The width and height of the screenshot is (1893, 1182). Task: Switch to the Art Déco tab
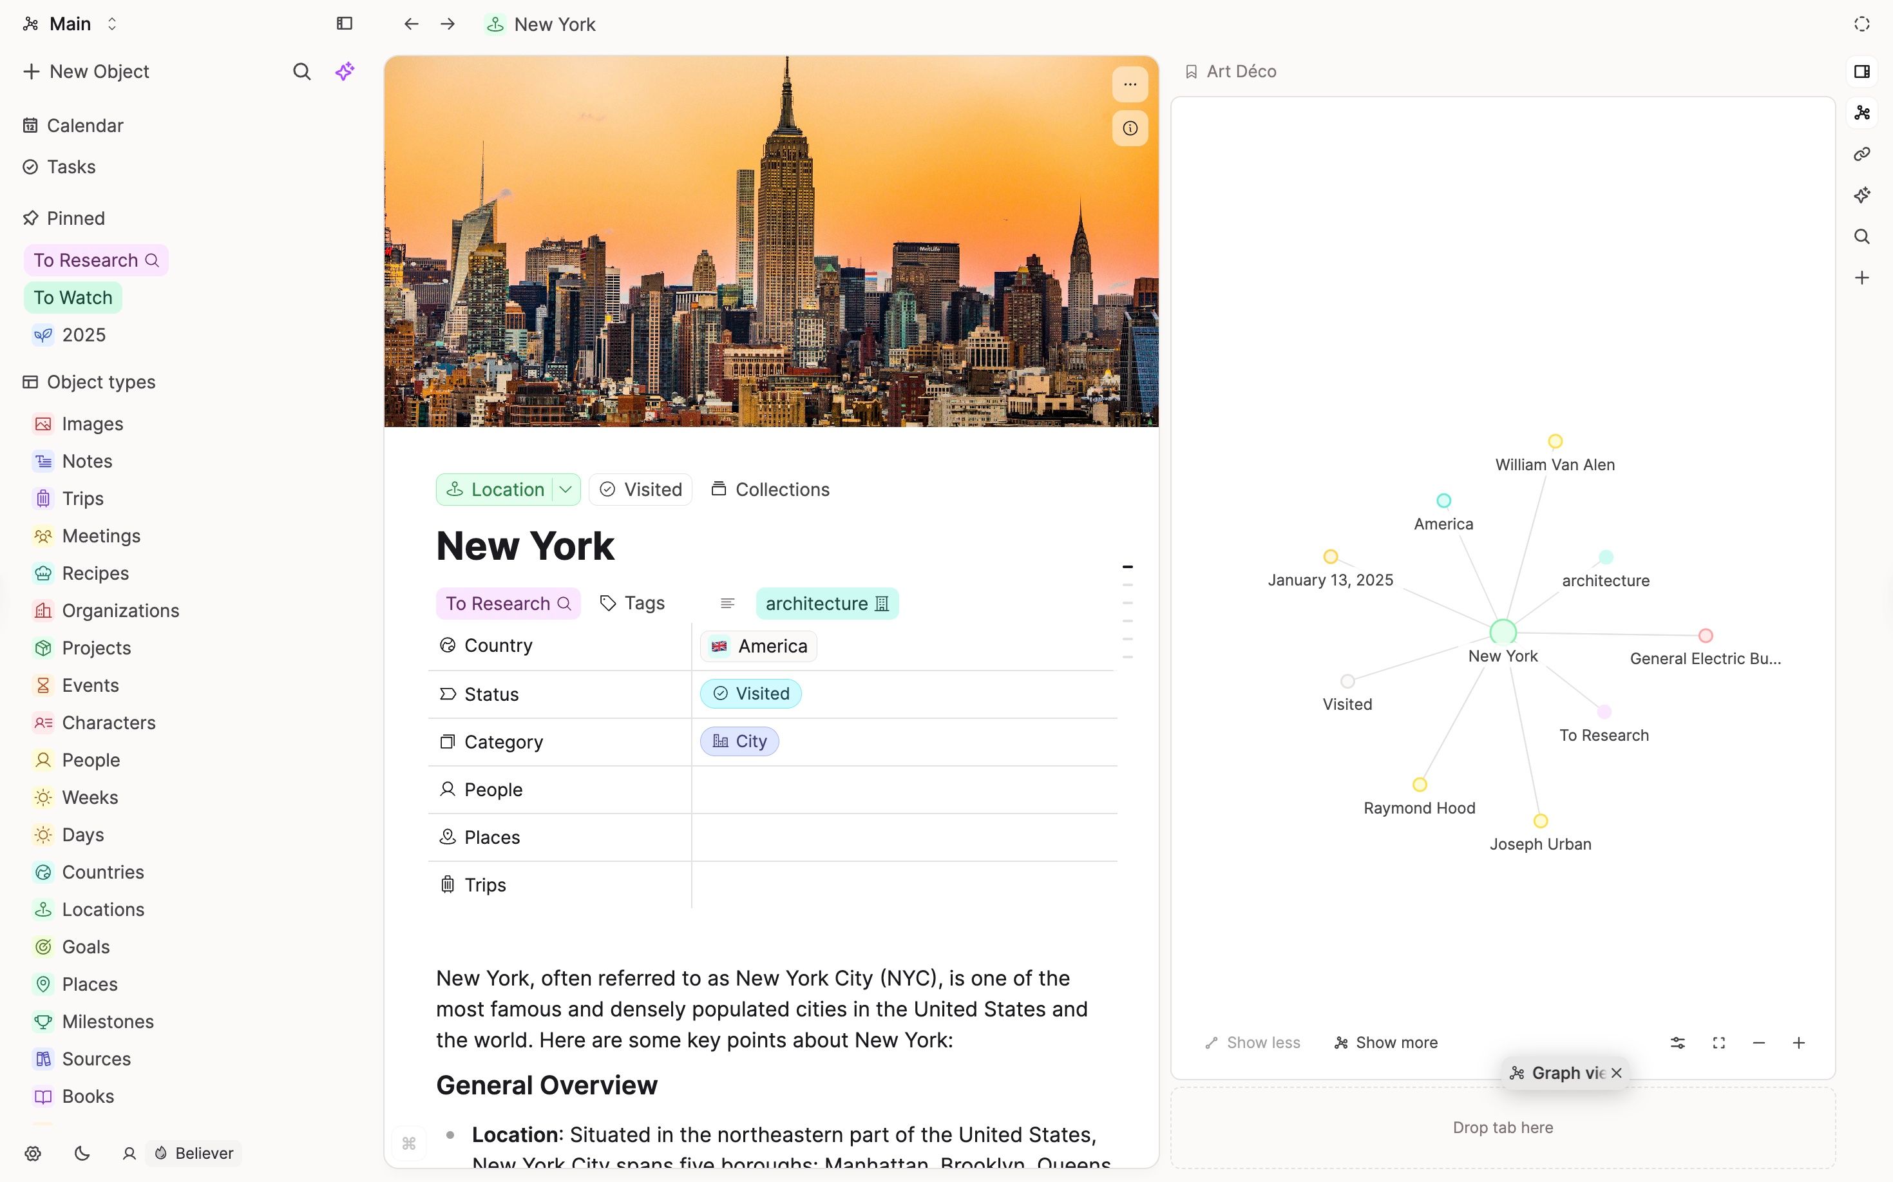click(1241, 71)
